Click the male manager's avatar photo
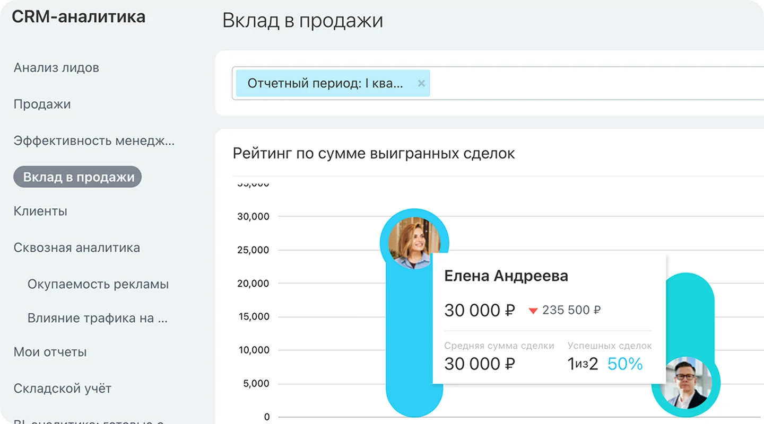The width and height of the screenshot is (764, 424). [x=686, y=383]
